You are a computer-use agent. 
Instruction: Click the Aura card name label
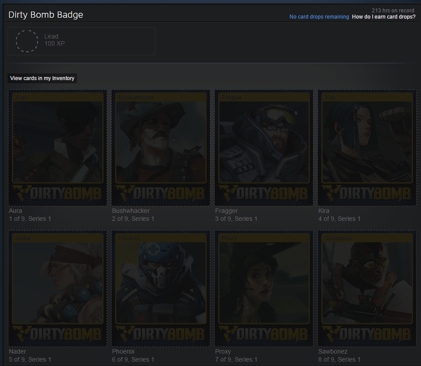pyautogui.click(x=15, y=211)
